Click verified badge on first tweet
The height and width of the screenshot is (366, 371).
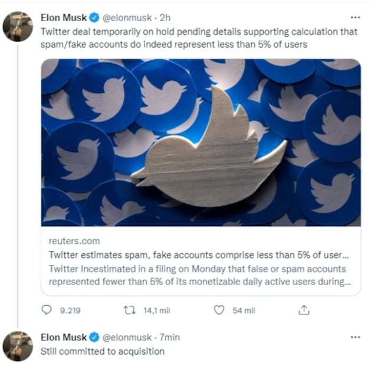click(93, 18)
